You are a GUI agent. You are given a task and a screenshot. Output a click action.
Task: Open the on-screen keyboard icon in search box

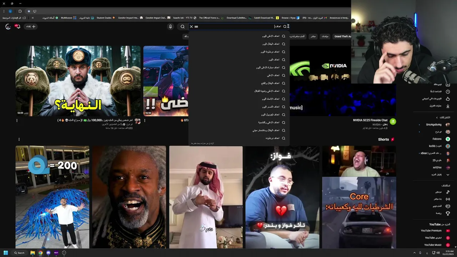coord(196,26)
